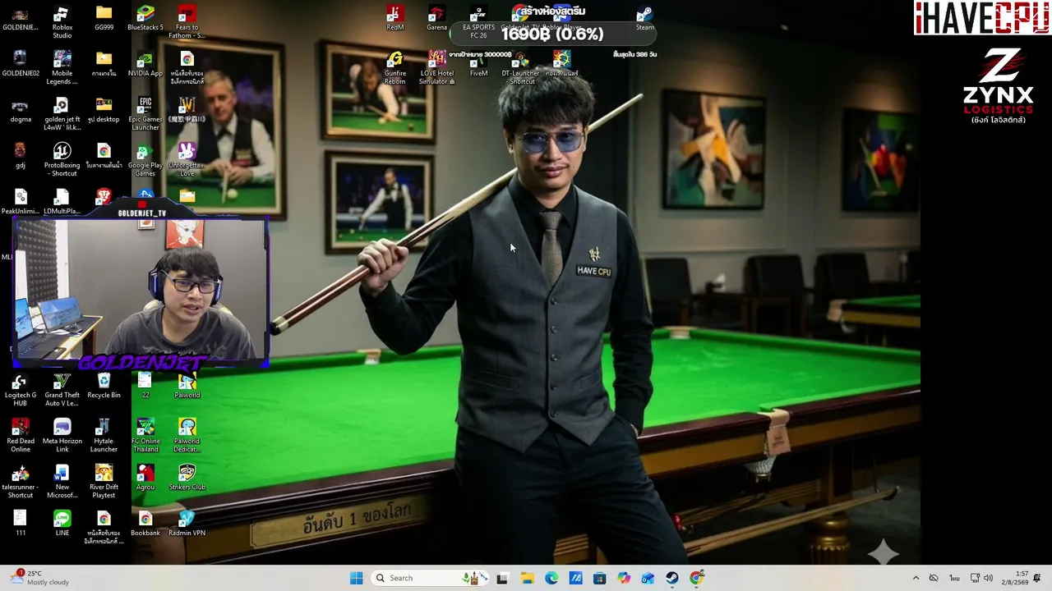Open the GOLDENJE02 desktop file

click(21, 64)
